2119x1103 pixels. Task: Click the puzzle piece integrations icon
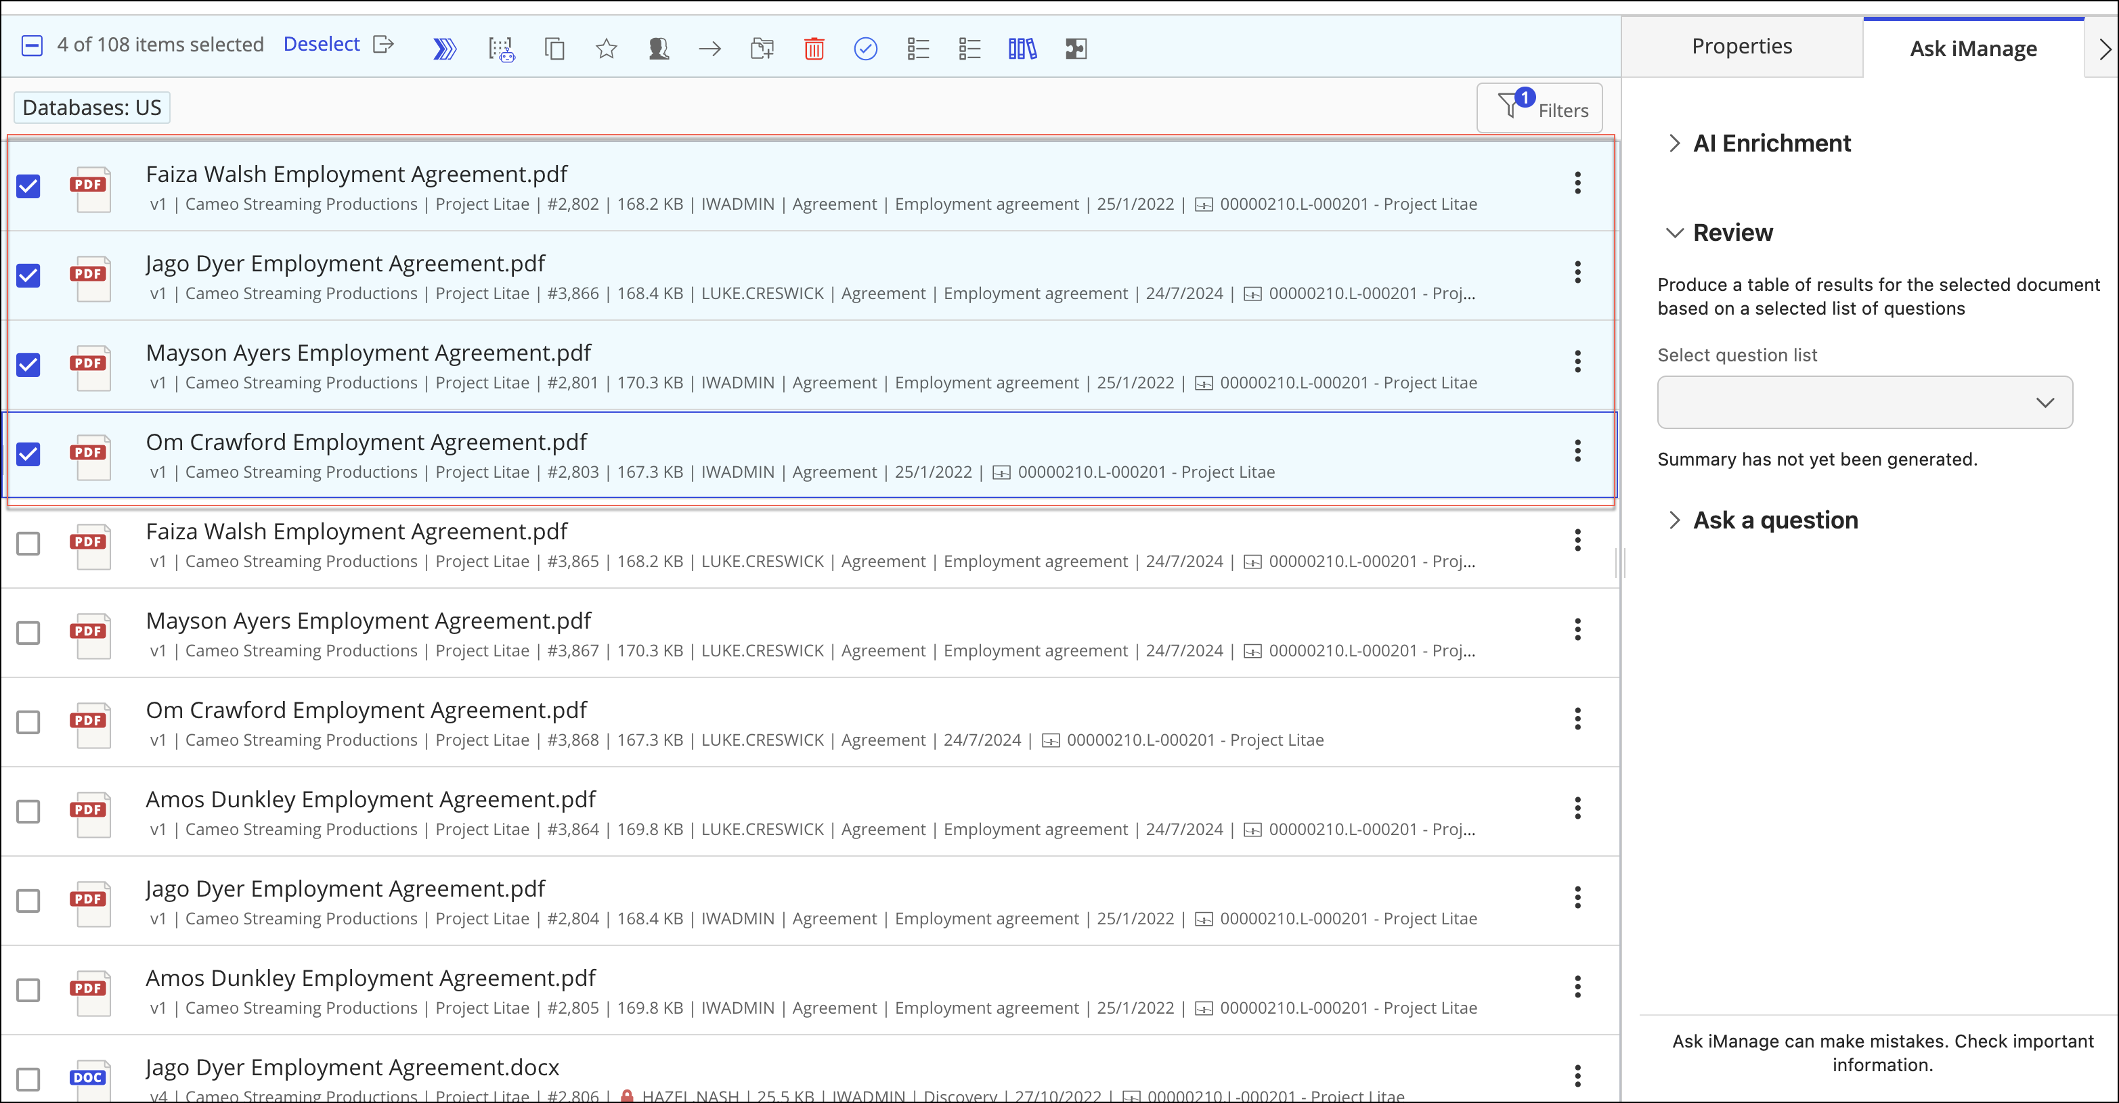point(1076,49)
